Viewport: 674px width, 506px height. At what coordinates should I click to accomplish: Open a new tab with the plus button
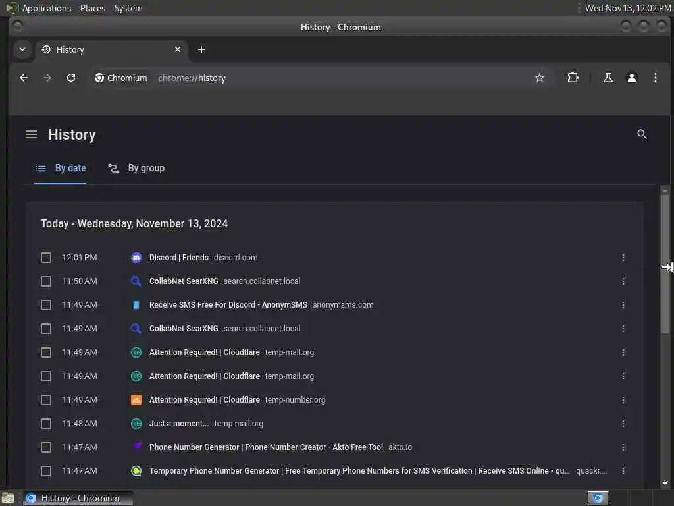[x=201, y=49]
